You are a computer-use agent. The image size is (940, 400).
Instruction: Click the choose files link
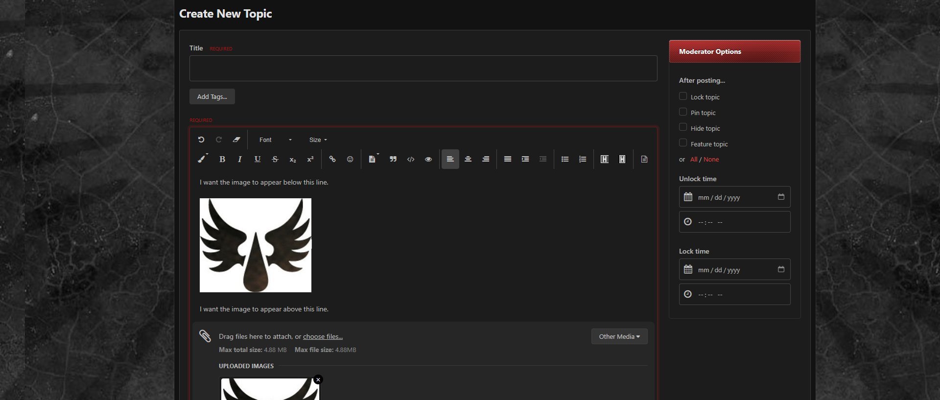click(323, 336)
